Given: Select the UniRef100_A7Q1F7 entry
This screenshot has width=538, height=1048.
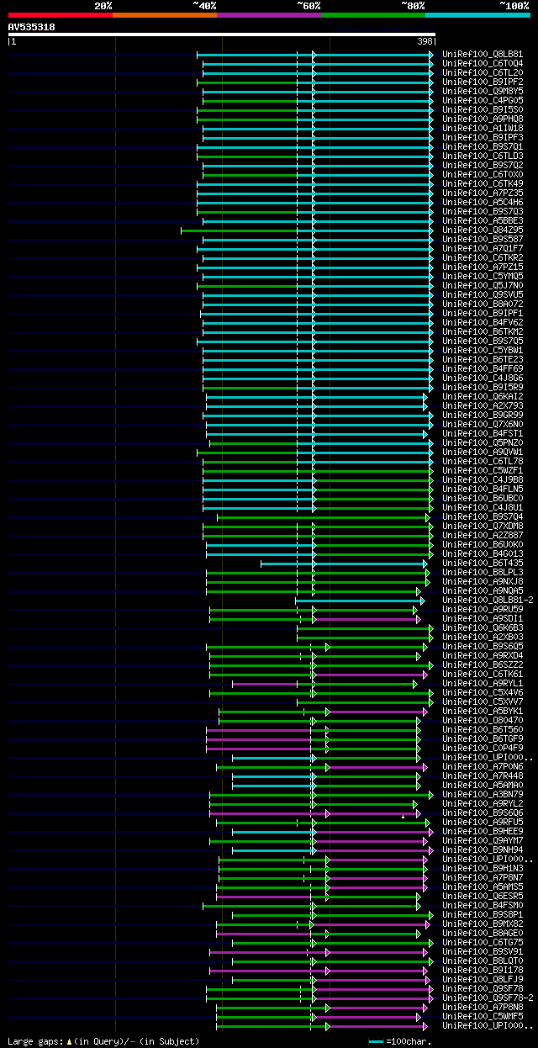Looking at the screenshot, I should tap(483, 248).
